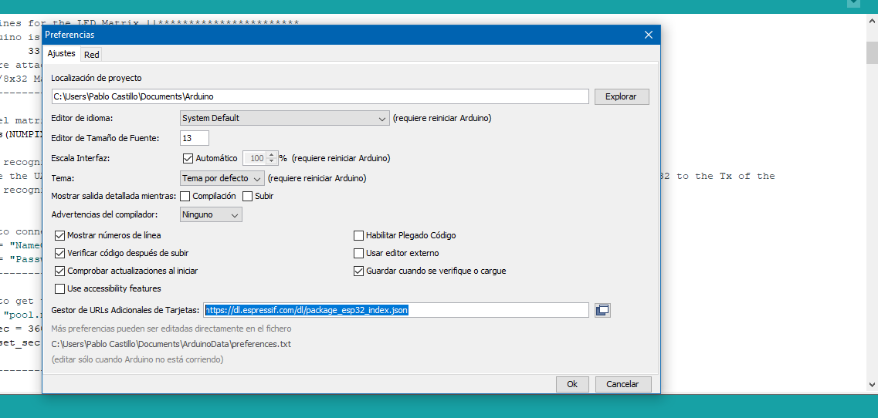Click the Localización de proyecto path field
Image resolution: width=878 pixels, height=418 pixels.
coord(320,96)
